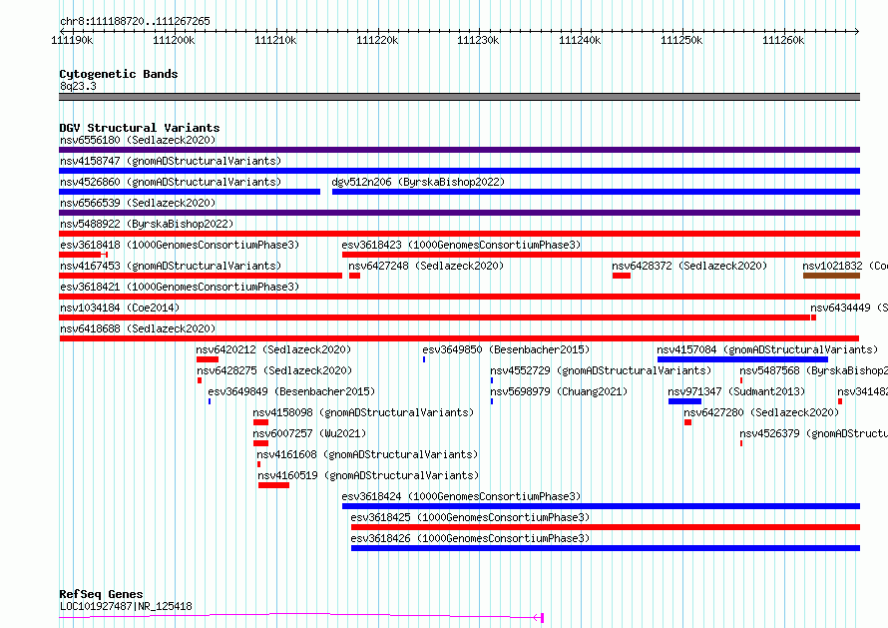This screenshot has height=628, width=888.
Task: Click the red bar of nsv4160519
Action: coord(273,485)
